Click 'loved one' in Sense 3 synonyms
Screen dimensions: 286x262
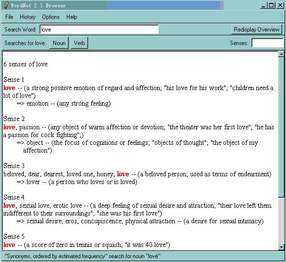[x=80, y=174]
